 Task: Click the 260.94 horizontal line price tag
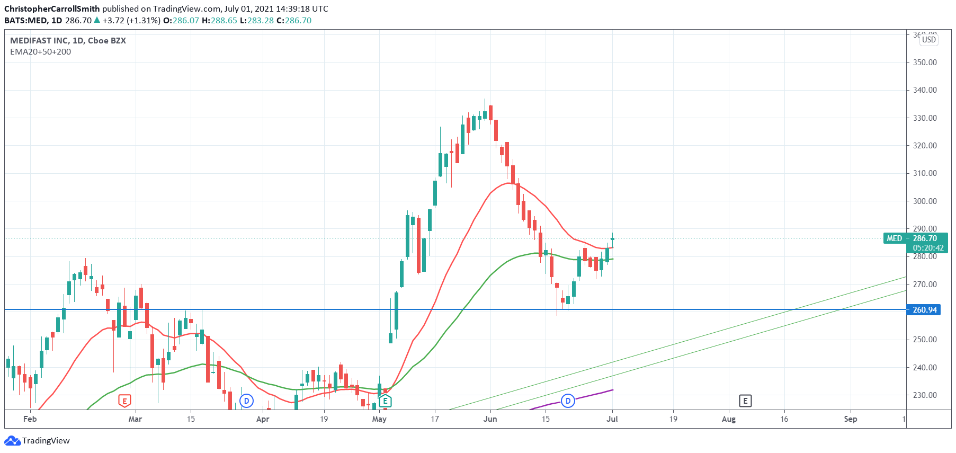pyautogui.click(x=925, y=310)
